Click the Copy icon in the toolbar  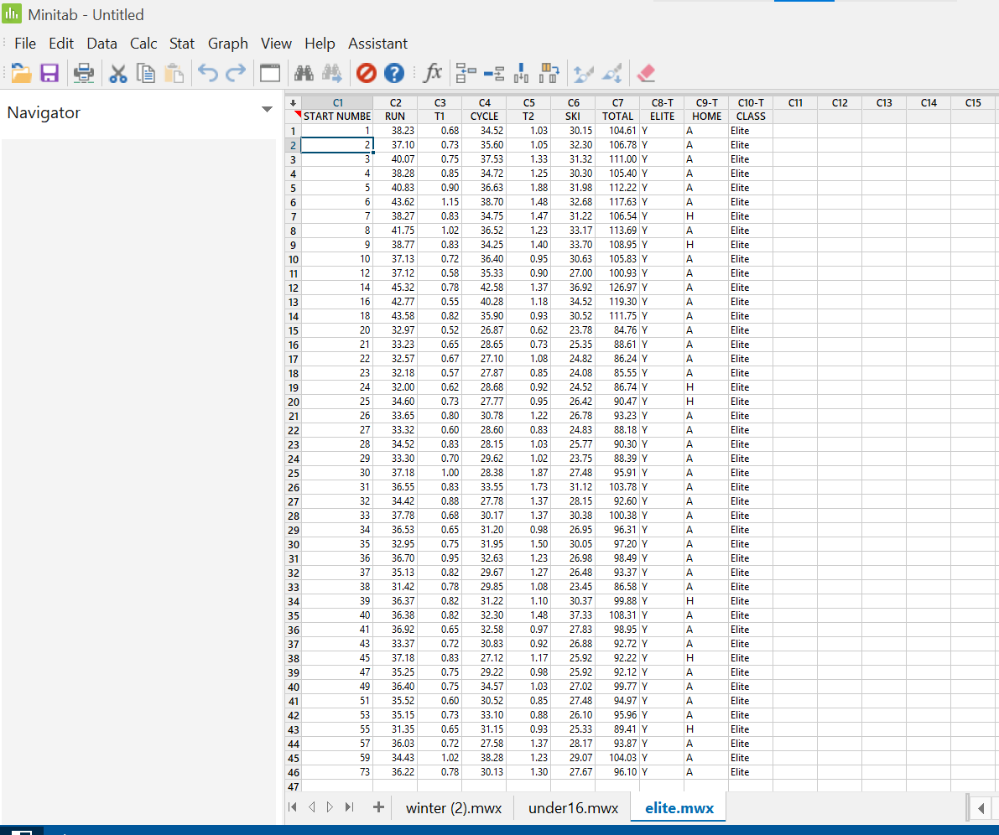146,73
